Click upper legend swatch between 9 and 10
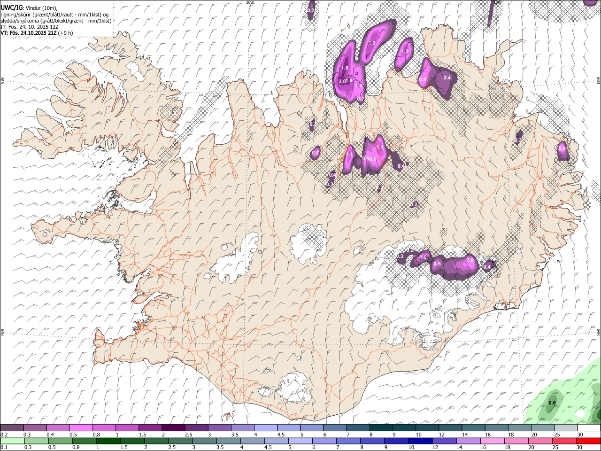Viewport: 601px width, 451px height. 404,428
